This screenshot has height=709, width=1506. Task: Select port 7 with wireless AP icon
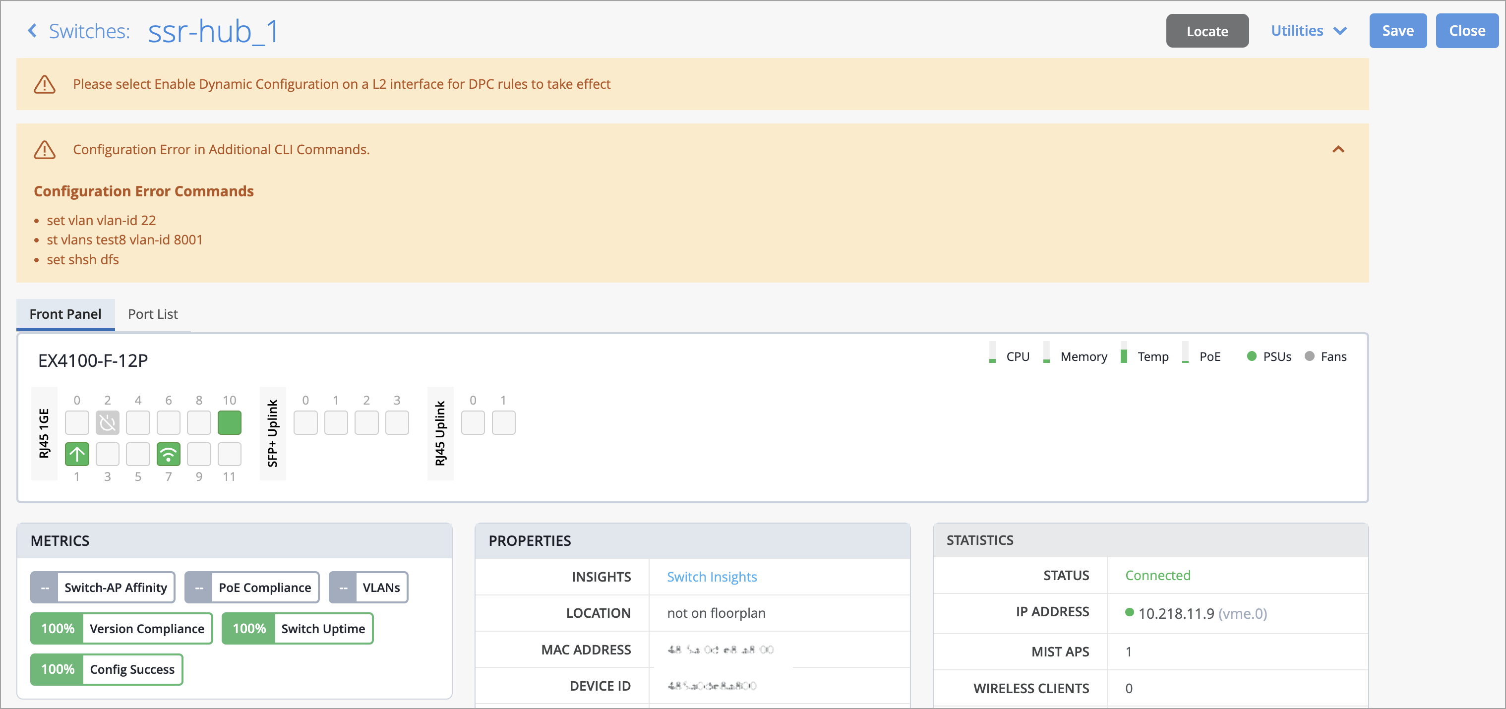tap(169, 454)
